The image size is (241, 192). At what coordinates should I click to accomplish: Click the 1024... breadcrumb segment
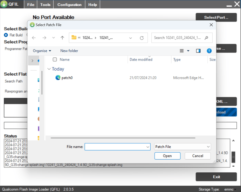88,38
